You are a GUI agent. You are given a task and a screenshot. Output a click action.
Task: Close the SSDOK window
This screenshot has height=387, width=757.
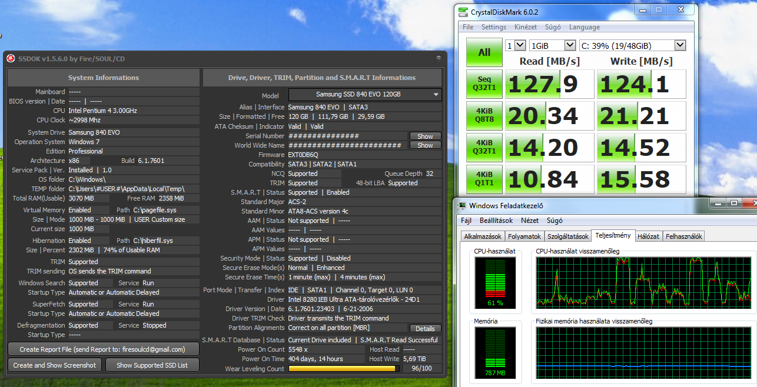click(x=439, y=58)
